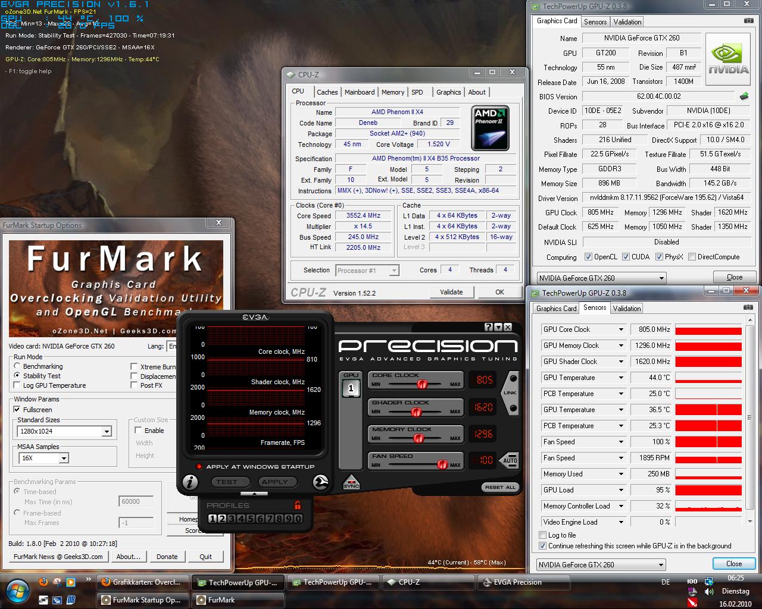This screenshot has width=762, height=609.
Task: Click the NVIDIA logo in GPU-Z
Action: pos(729,59)
